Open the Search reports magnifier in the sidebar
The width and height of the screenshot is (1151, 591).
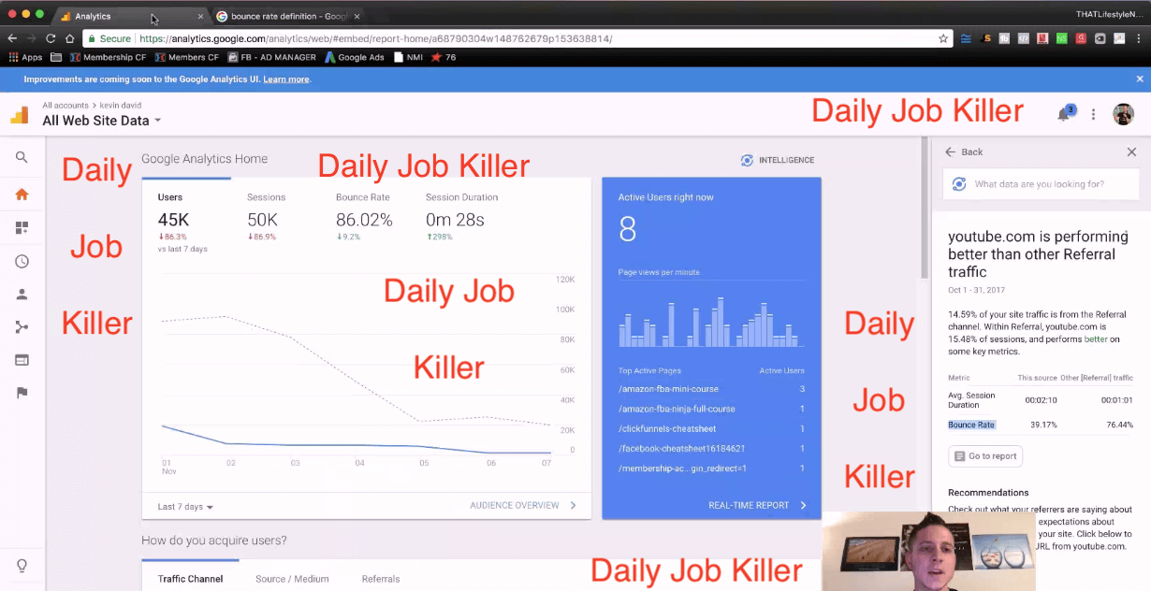pyautogui.click(x=22, y=158)
